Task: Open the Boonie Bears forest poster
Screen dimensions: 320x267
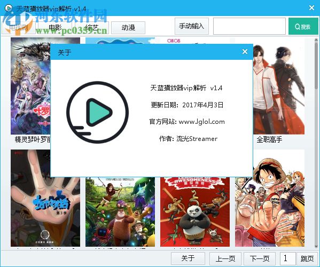Action: tap(120, 211)
